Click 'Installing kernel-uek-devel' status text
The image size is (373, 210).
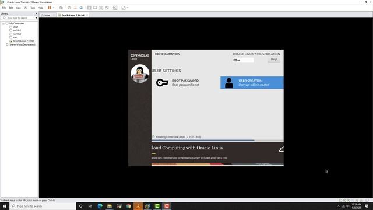pyautogui.click(x=178, y=137)
